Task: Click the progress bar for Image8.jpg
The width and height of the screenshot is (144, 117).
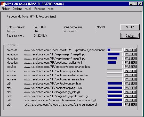Action: (x=115, y=54)
